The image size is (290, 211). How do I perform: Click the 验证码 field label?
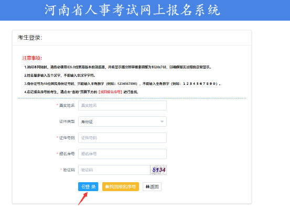point(69,170)
